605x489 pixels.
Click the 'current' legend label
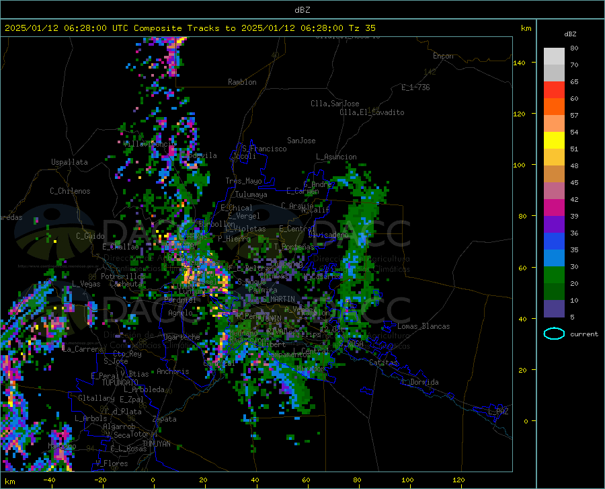point(584,334)
